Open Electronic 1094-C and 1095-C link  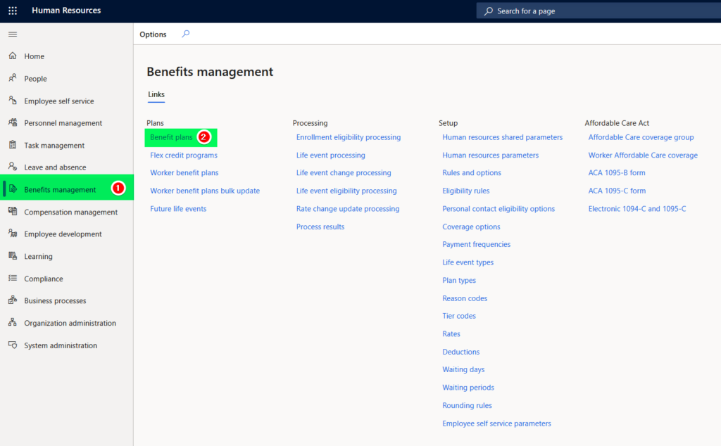(637, 208)
